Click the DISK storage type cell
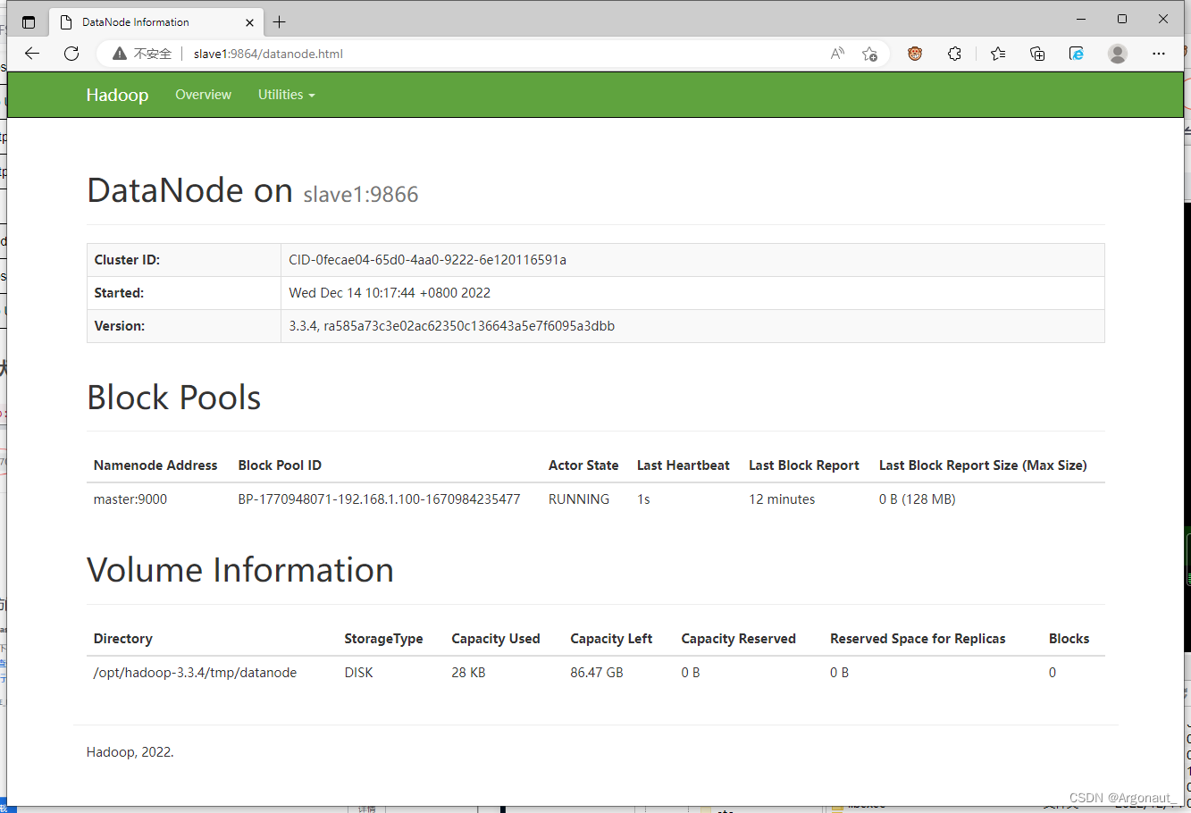The height and width of the screenshot is (813, 1191). coord(359,673)
